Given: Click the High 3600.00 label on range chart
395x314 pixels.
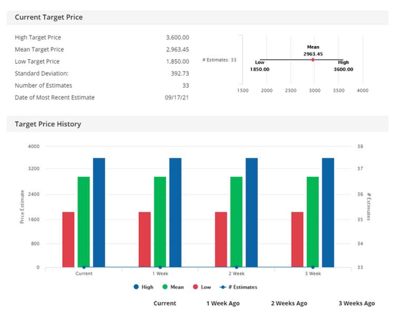Looking at the screenshot, I should [343, 66].
